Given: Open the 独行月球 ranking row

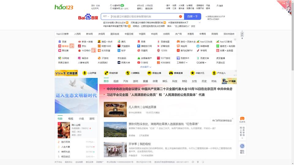Looking at the screenshot, I should 76,142.
